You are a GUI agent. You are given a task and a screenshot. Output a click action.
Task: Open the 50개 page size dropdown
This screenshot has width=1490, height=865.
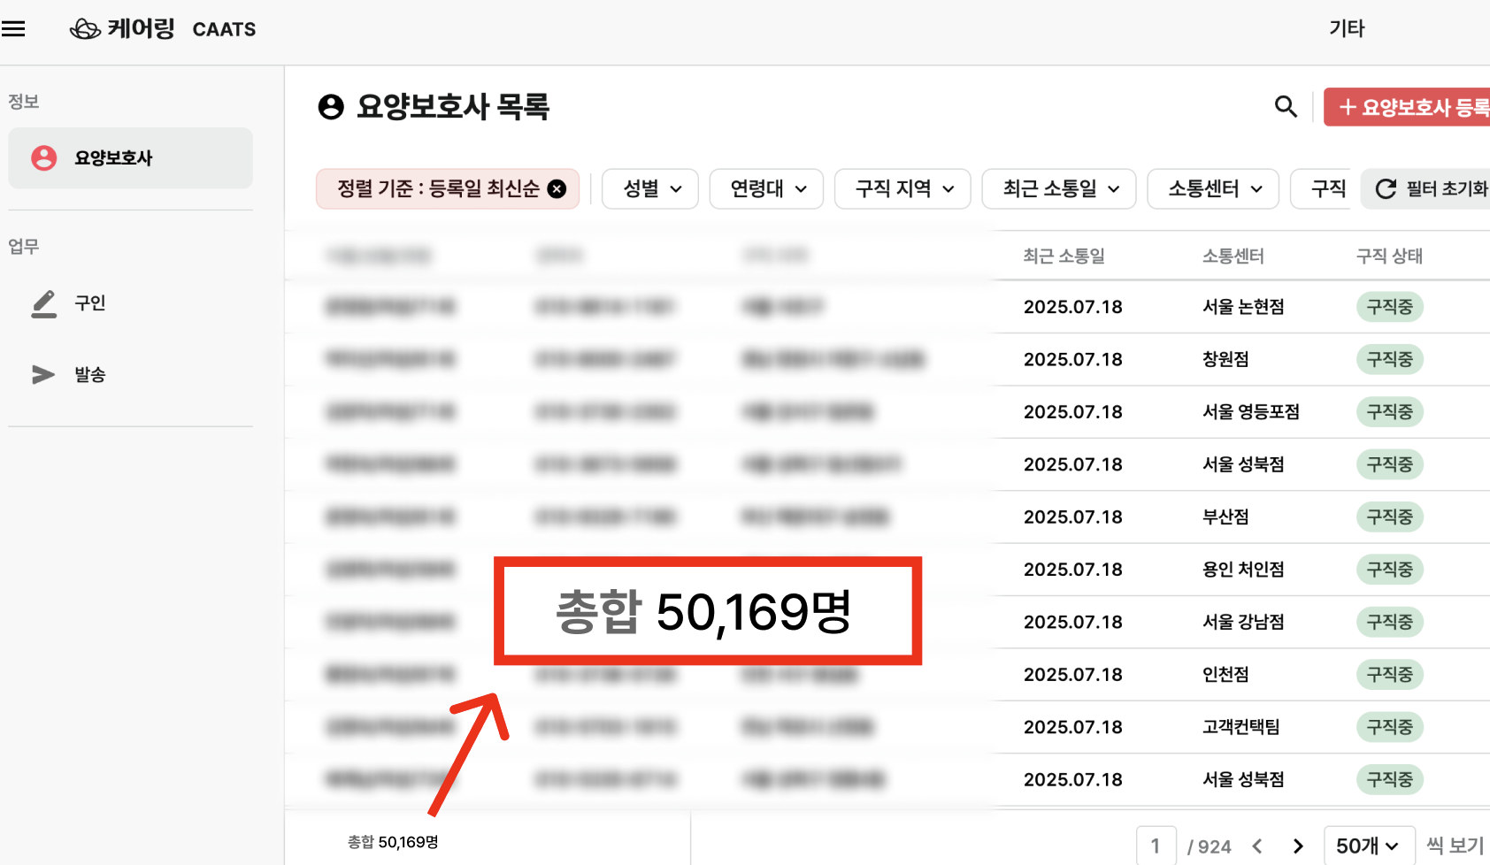tap(1369, 846)
